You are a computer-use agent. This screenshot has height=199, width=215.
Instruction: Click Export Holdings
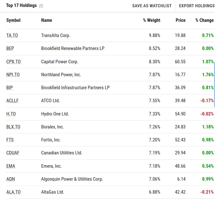[x=197, y=6]
